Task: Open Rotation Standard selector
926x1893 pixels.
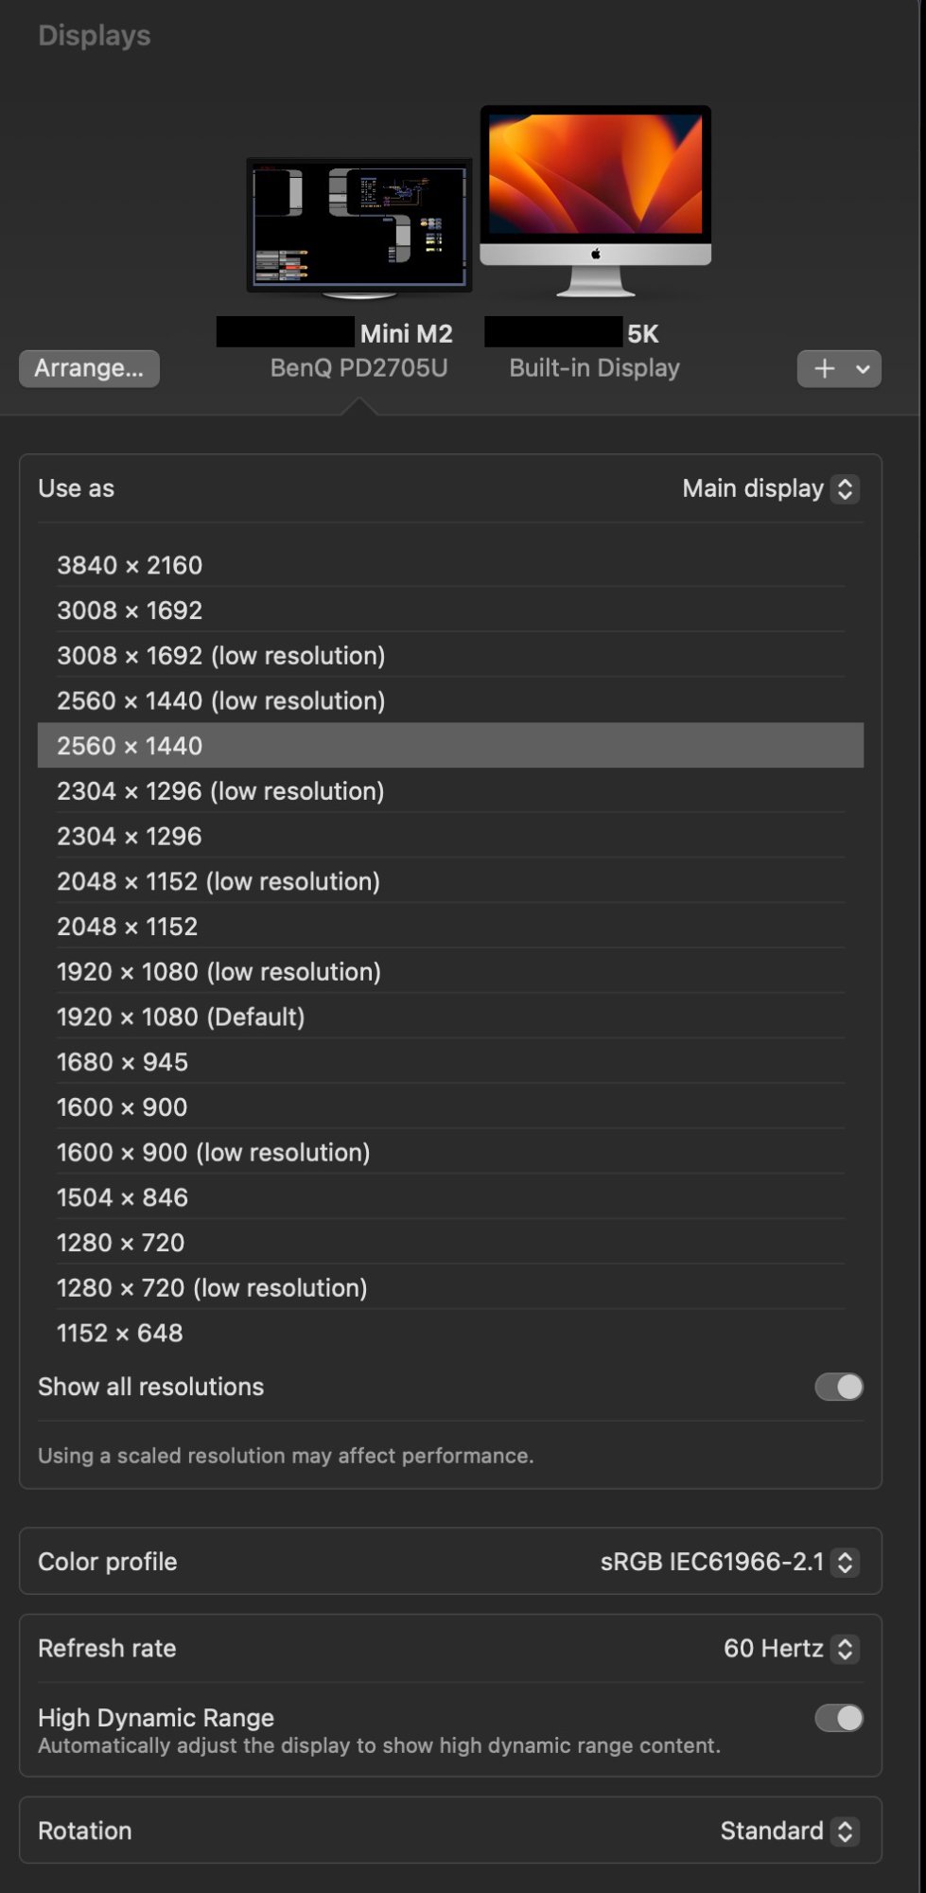Action: [789, 1831]
